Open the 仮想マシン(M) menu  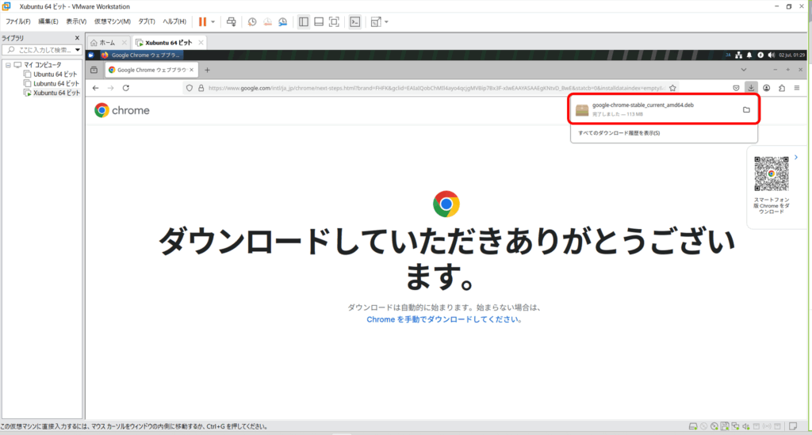112,21
